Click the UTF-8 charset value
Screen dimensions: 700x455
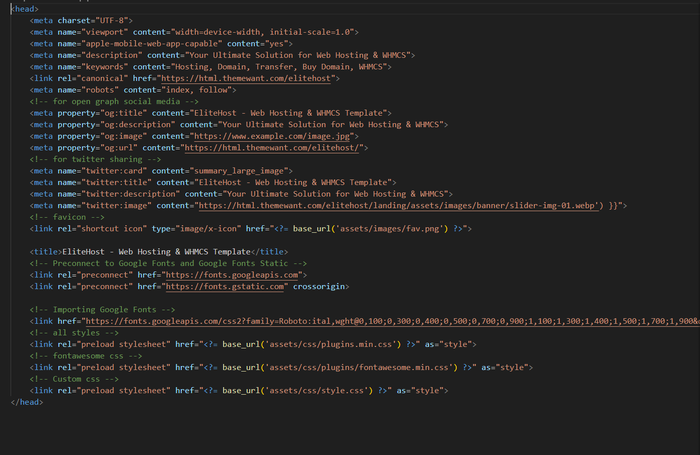click(x=114, y=21)
